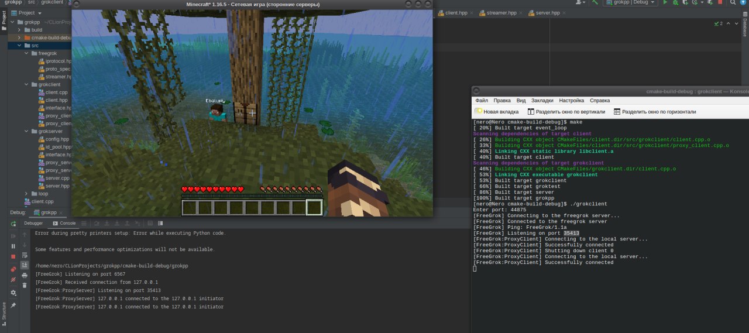Screen dimensions: 749x333
Task: Close the grokpp debug session tab
Action: [x=61, y=212]
